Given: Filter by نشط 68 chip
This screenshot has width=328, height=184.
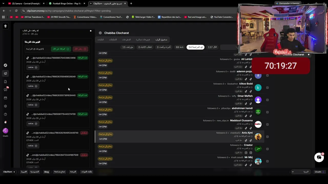Looking at the screenshot, I should click(180, 47).
